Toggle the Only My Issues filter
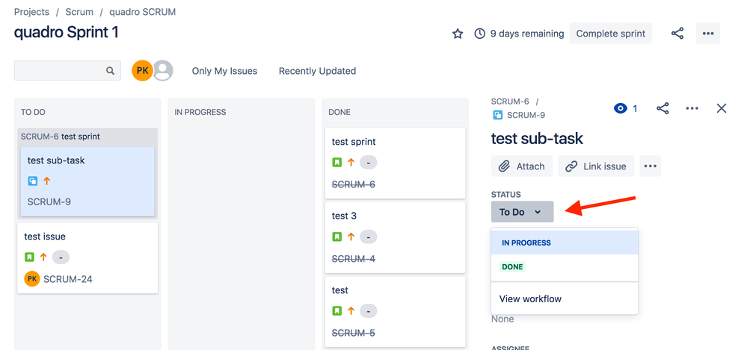 pyautogui.click(x=224, y=71)
